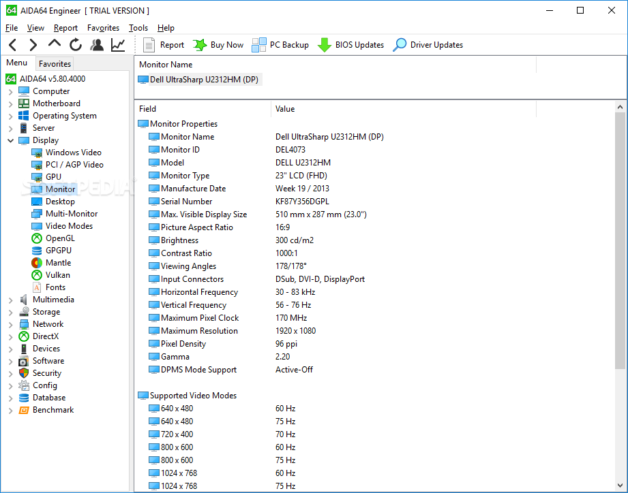Expand the Server tree node
628x493 pixels.
[11, 129]
